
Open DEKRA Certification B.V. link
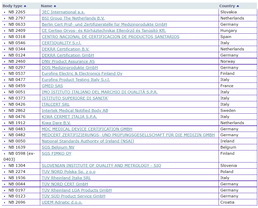click(65, 49)
